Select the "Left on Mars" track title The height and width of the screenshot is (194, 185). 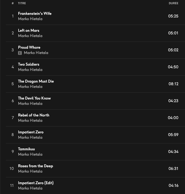(x=29, y=30)
